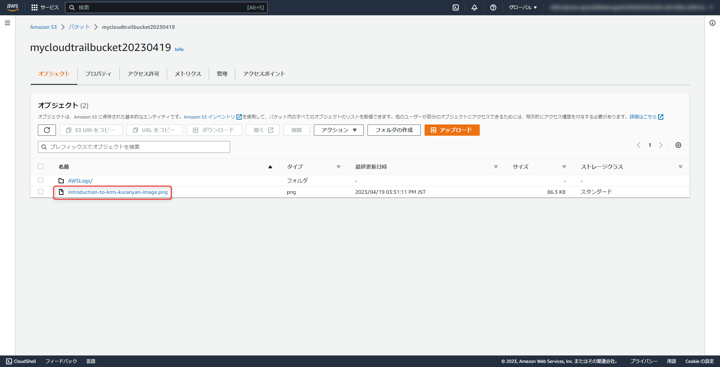The height and width of the screenshot is (367, 720).
Task: Refresh the objects list
Action: click(47, 130)
